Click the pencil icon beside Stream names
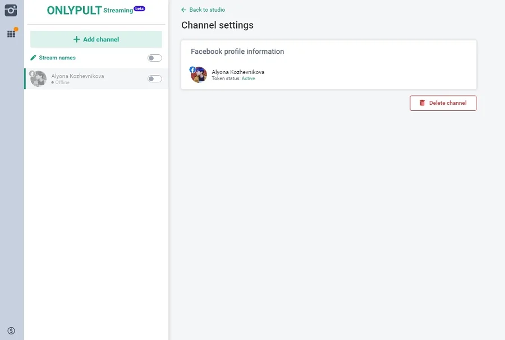 pyautogui.click(x=34, y=58)
